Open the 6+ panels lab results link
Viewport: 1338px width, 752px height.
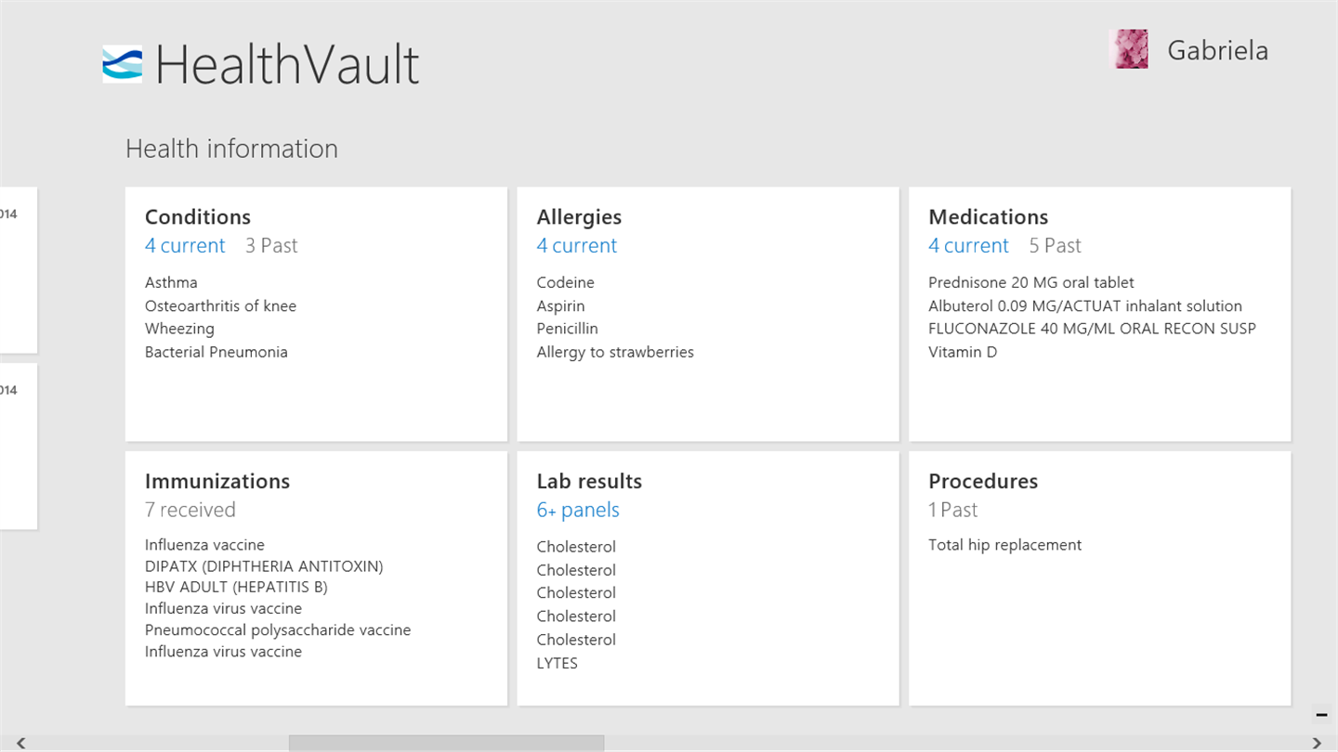pyautogui.click(x=578, y=510)
